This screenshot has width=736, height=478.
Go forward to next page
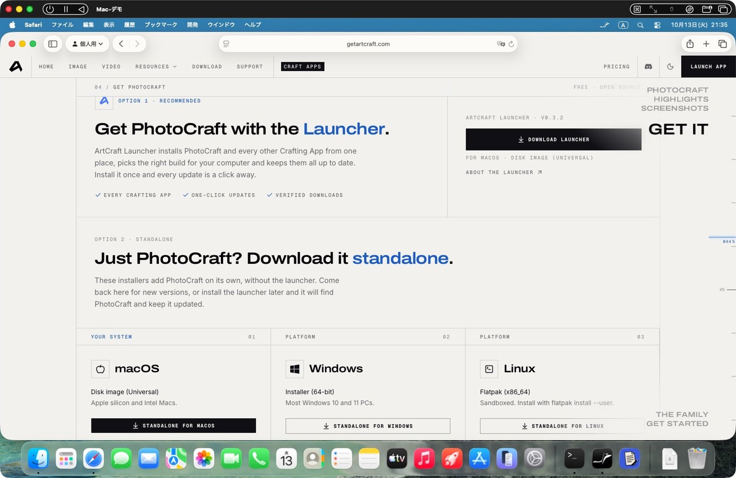point(137,44)
